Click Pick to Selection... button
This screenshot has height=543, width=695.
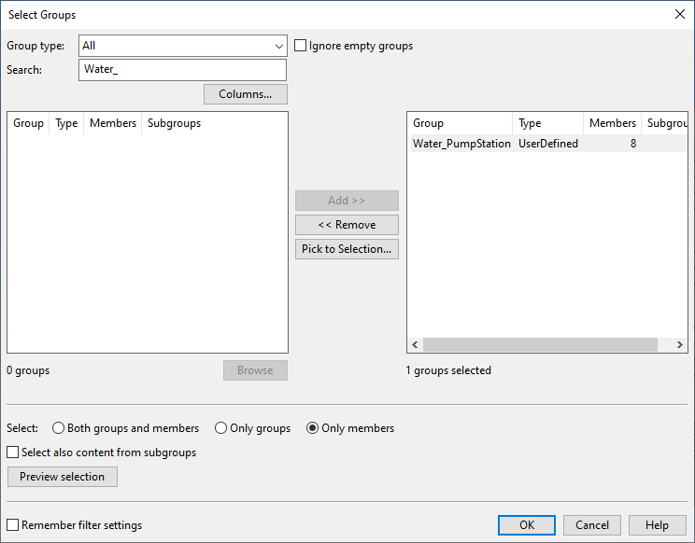pyautogui.click(x=347, y=249)
